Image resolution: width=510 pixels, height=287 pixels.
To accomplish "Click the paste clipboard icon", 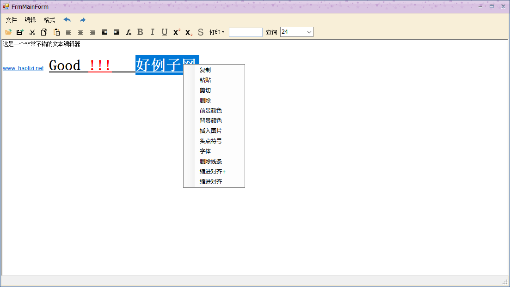I will 56,32.
